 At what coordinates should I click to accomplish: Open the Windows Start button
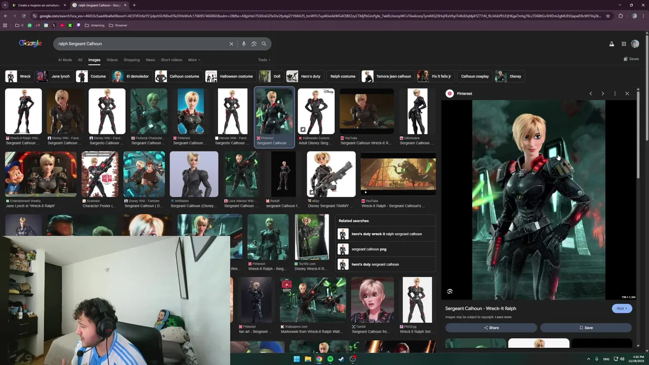point(297,359)
